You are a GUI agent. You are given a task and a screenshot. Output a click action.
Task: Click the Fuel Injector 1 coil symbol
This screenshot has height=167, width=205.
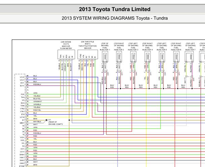[105, 57]
